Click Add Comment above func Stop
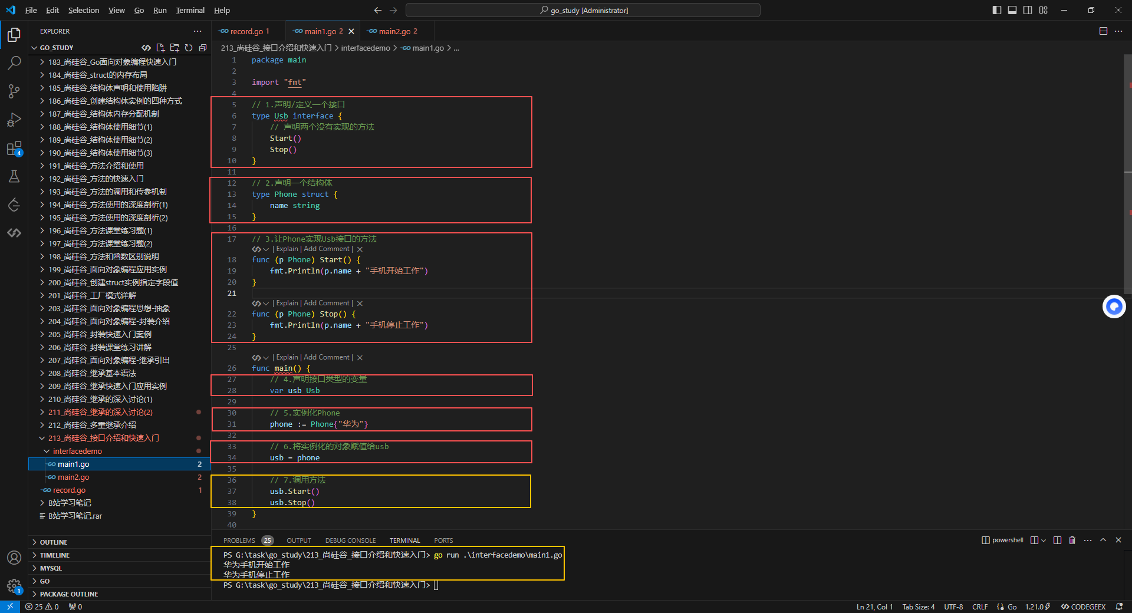The height and width of the screenshot is (613, 1132). point(327,303)
